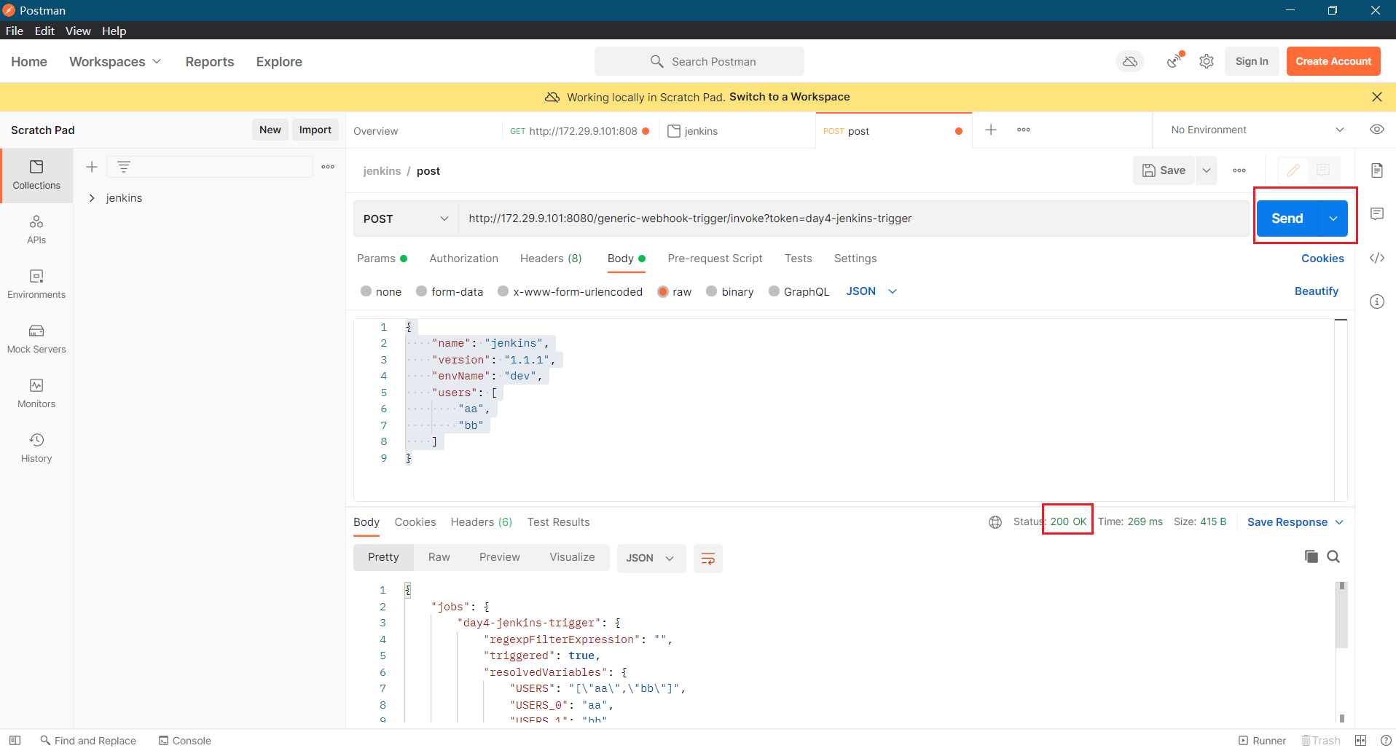This screenshot has width=1396, height=748.
Task: Click the environment quick look eye icon
Action: (x=1376, y=130)
